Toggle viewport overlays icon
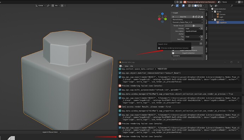Viewport: 244px width, 140px height. click(183, 6)
